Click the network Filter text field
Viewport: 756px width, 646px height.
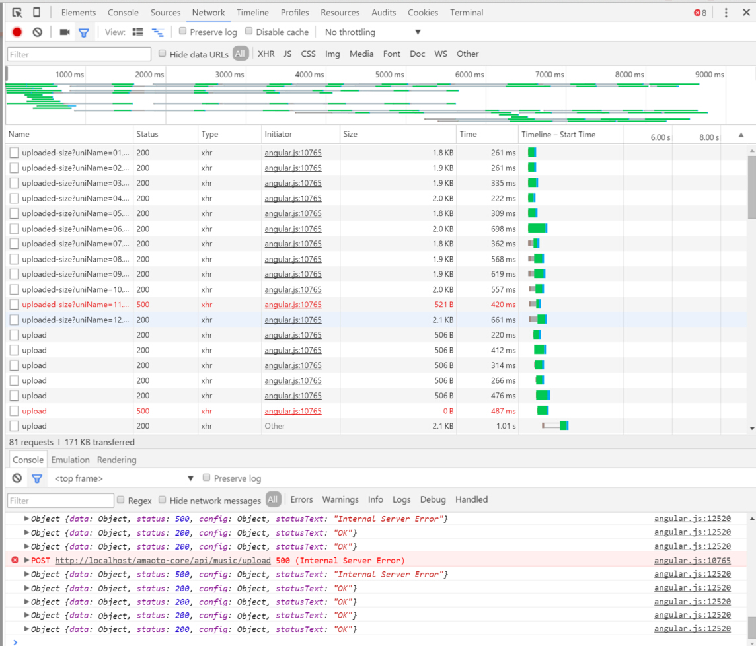point(79,54)
